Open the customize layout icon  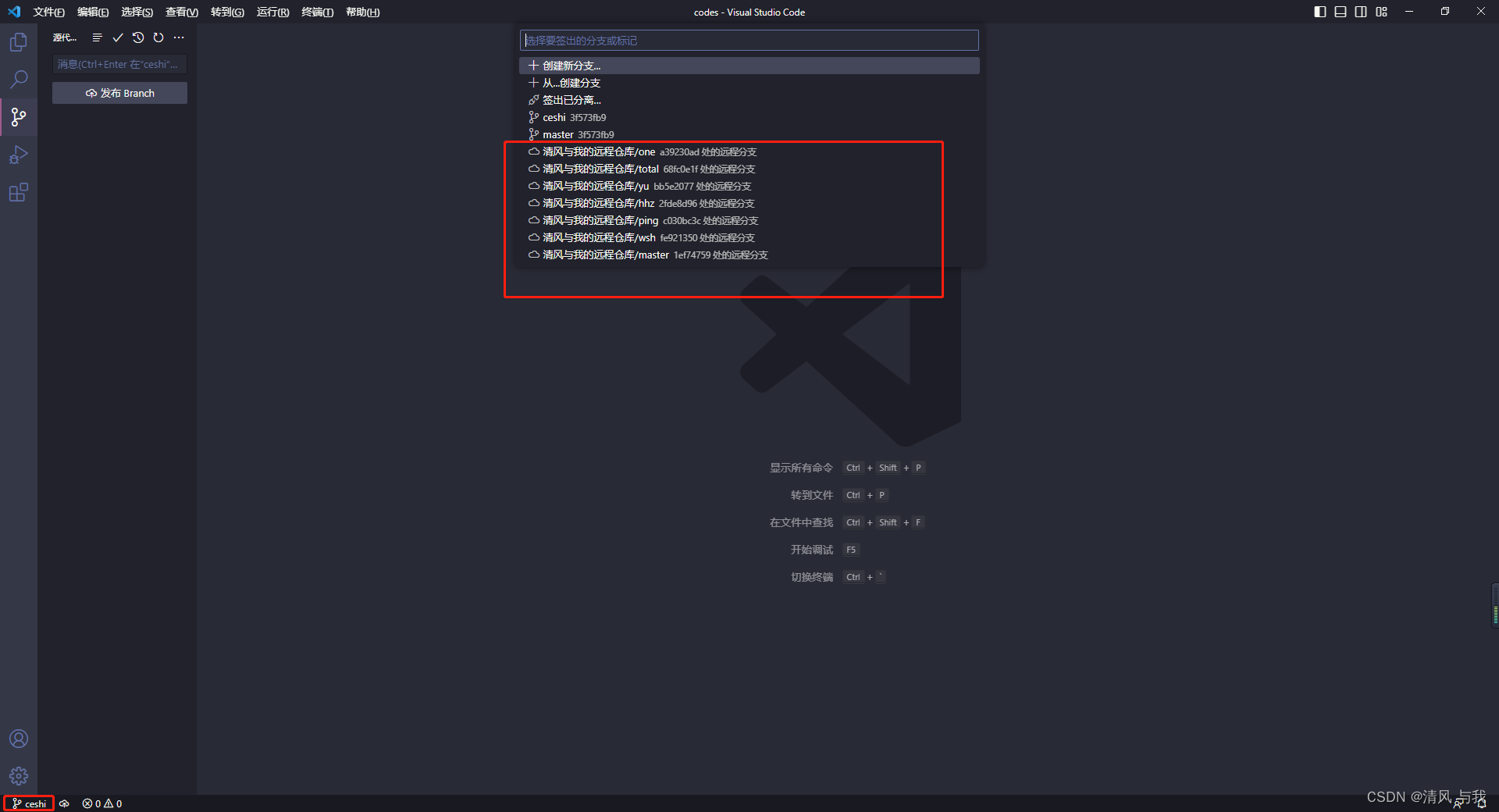pos(1382,12)
